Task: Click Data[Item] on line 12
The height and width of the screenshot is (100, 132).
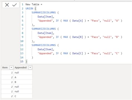Action: click(x=45, y=49)
